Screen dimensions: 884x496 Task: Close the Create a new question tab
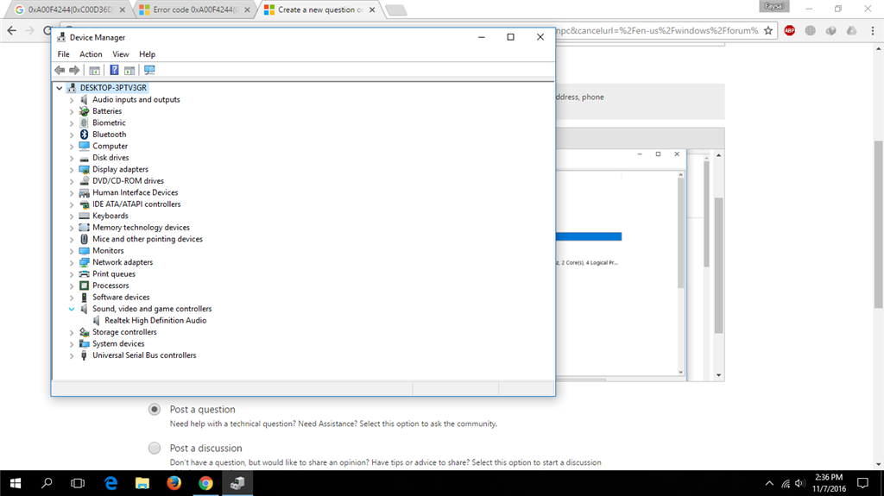pos(372,9)
